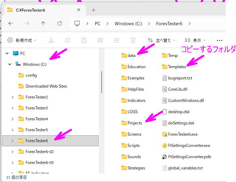This screenshot has height=182, width=236.
Task: Select the desktop.dsk file
Action: [176, 112]
